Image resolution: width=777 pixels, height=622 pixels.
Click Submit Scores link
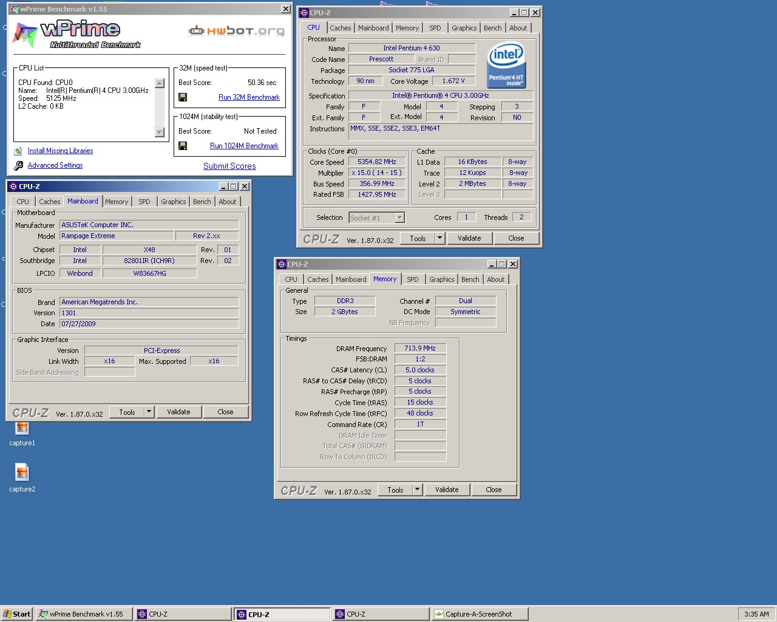pos(229,166)
